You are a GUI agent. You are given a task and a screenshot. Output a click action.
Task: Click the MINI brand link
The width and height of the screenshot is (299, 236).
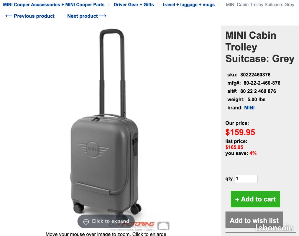click(x=249, y=108)
